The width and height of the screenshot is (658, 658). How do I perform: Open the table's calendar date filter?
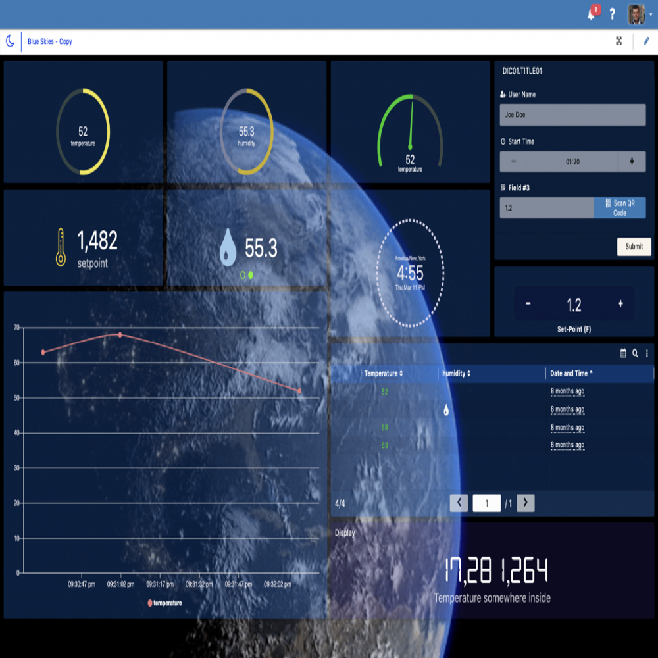tap(623, 353)
